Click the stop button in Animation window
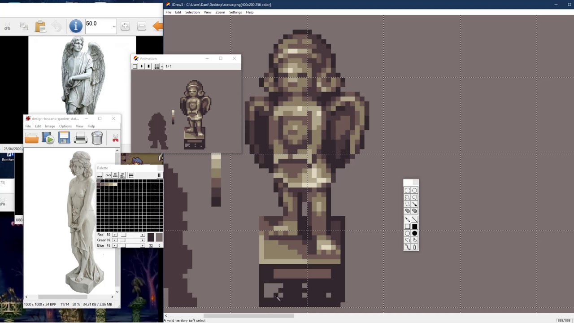The width and height of the screenshot is (574, 323). (x=148, y=66)
